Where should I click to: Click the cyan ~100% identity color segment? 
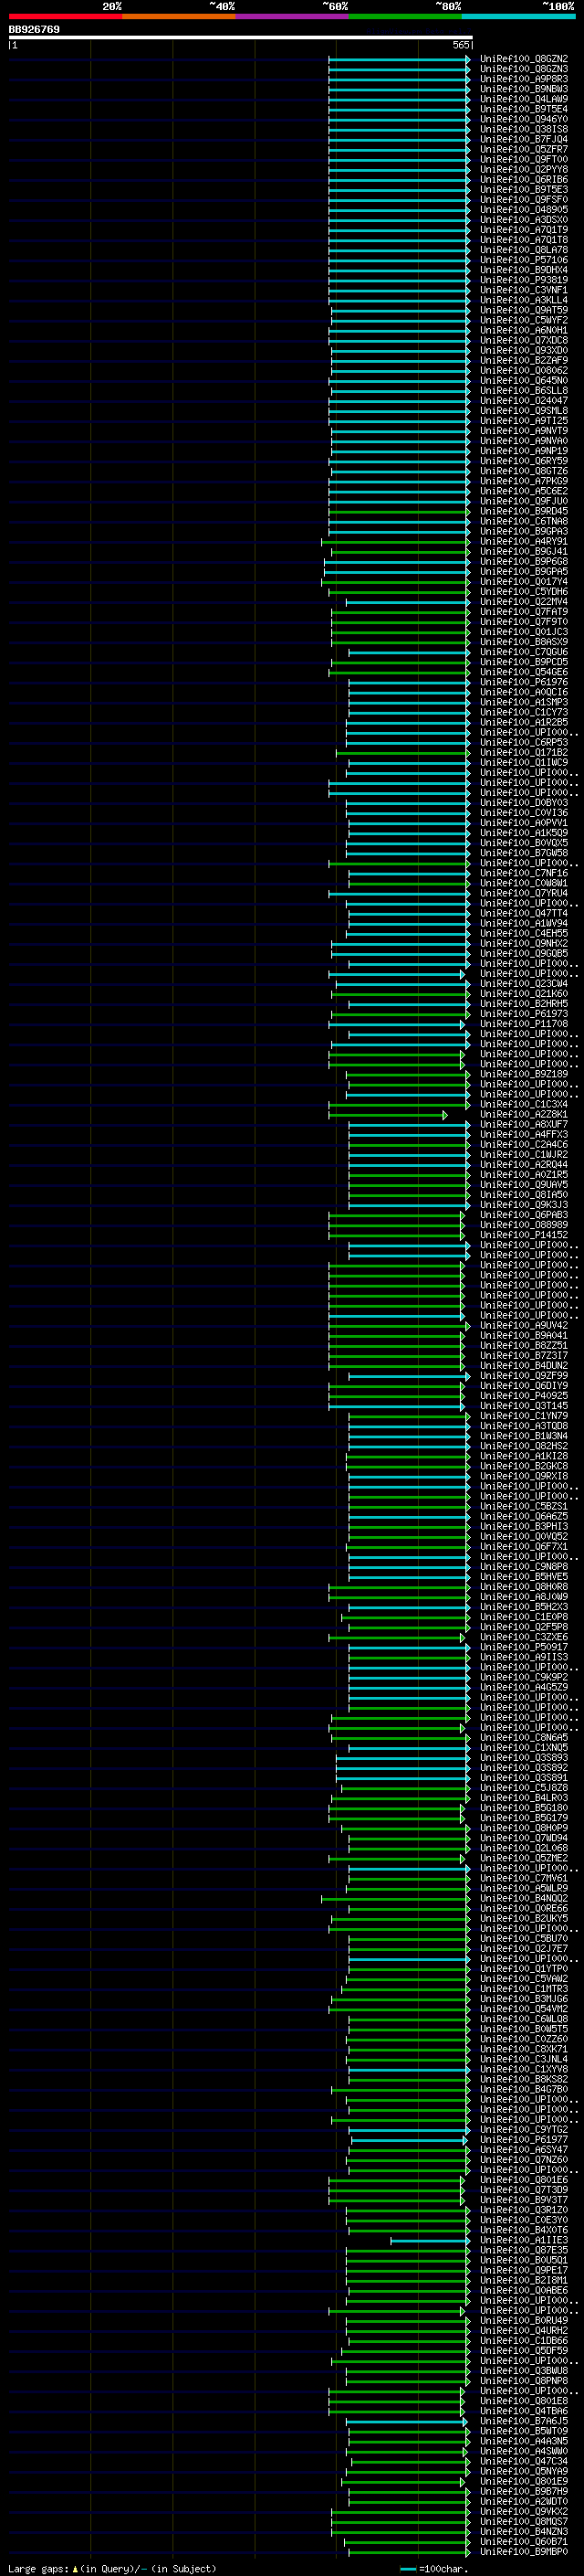click(518, 16)
